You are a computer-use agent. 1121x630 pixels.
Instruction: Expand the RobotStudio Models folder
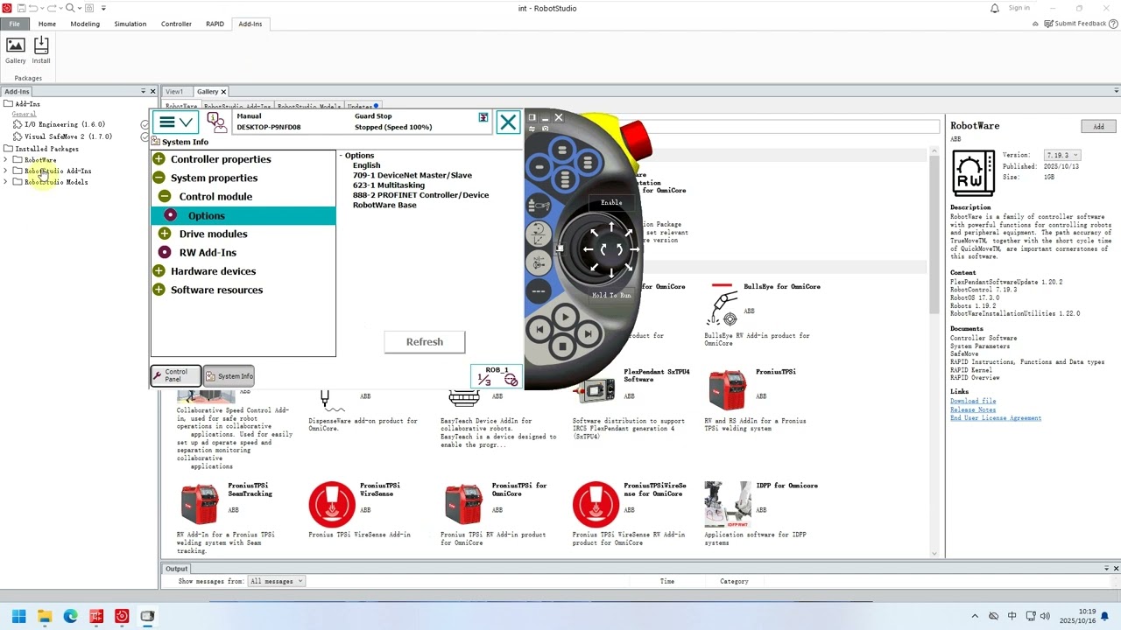[6, 182]
